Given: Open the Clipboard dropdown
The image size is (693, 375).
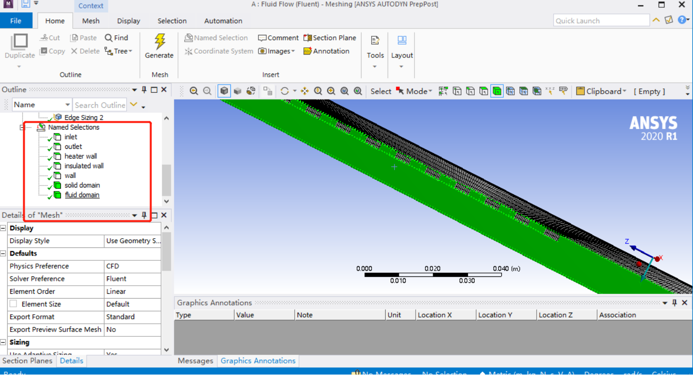Looking at the screenshot, I should click(x=601, y=91).
